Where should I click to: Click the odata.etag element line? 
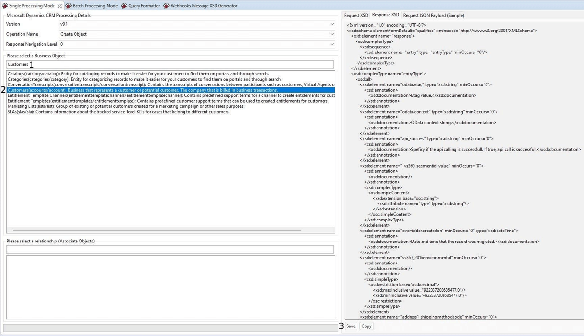[427, 85]
